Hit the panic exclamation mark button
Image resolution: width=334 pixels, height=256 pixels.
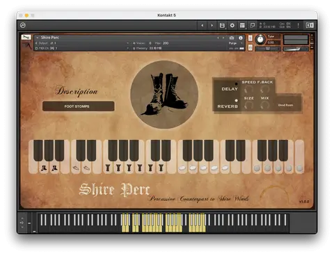click(x=298, y=25)
